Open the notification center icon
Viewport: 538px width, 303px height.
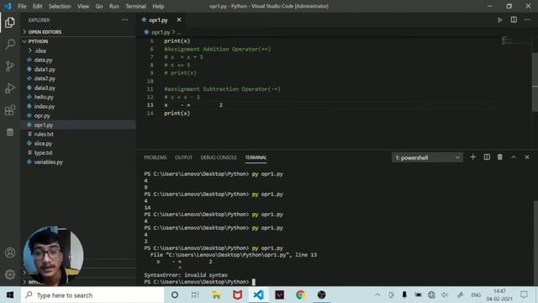[524, 295]
